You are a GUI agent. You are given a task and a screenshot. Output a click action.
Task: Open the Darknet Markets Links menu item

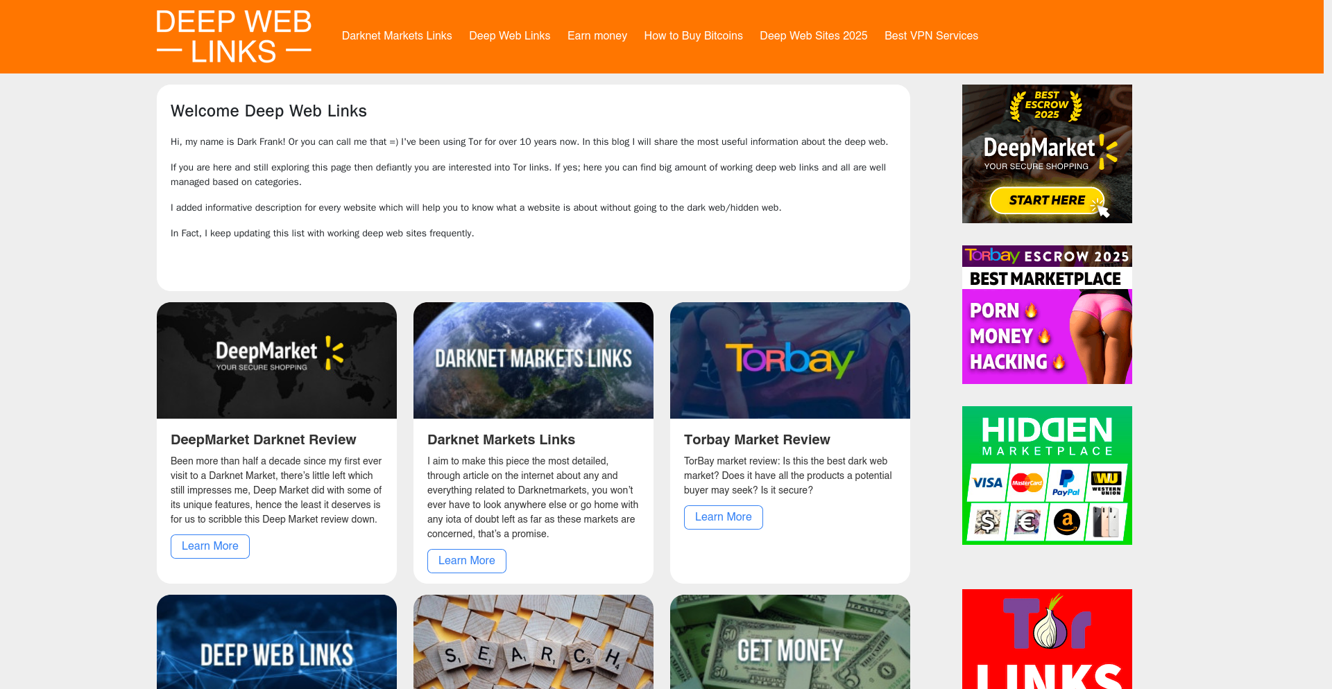tap(396, 36)
